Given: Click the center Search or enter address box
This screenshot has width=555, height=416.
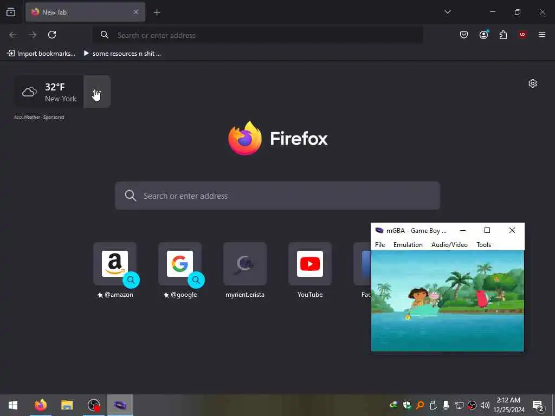Looking at the screenshot, I should point(277,196).
